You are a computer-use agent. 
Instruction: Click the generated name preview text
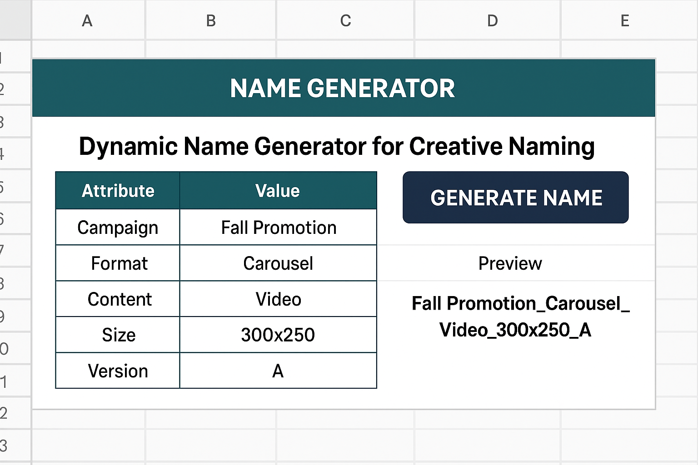pyautogui.click(x=520, y=317)
